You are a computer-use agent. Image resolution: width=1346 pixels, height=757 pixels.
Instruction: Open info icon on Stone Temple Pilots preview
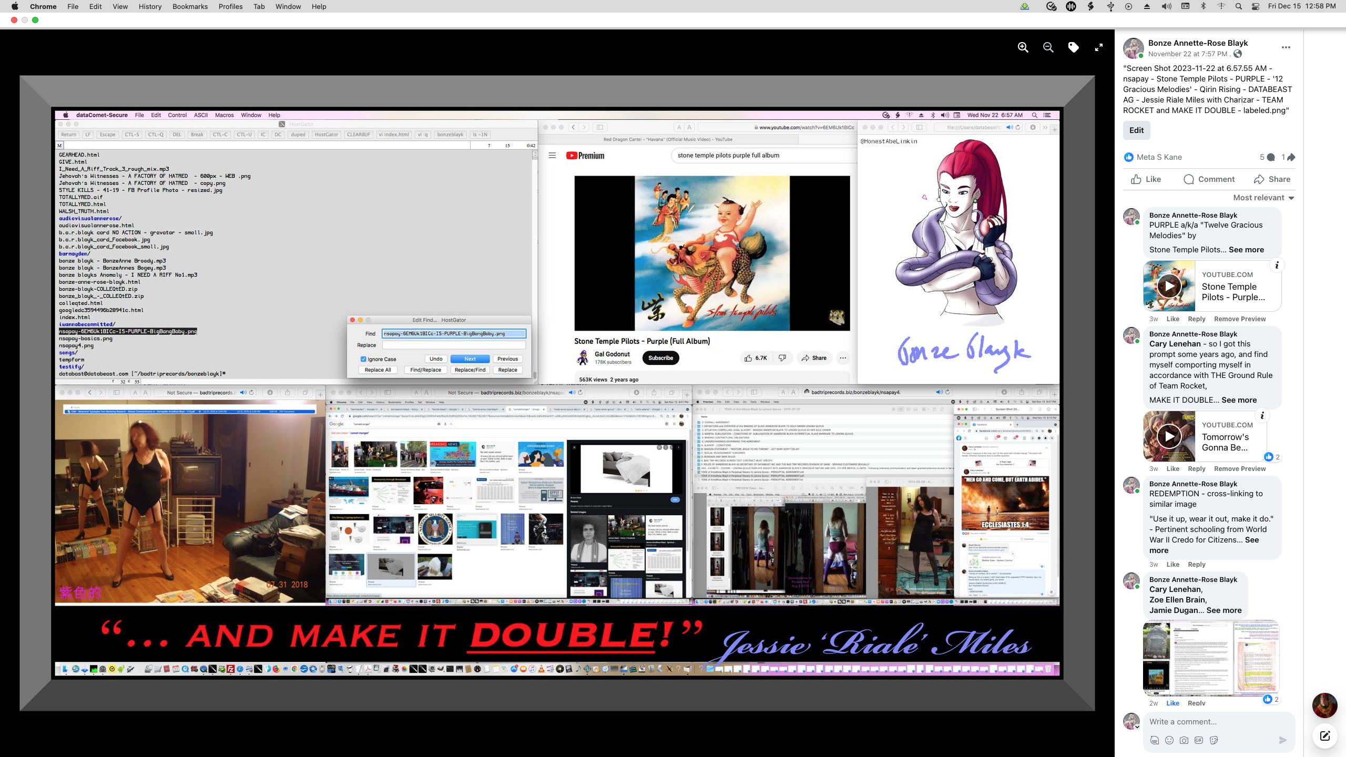click(1277, 265)
